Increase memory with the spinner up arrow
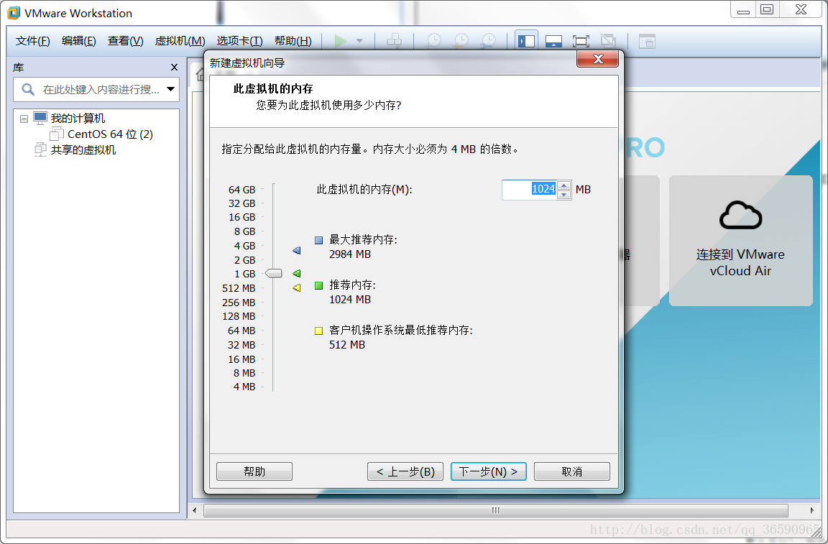Image resolution: width=828 pixels, height=544 pixels. (564, 185)
